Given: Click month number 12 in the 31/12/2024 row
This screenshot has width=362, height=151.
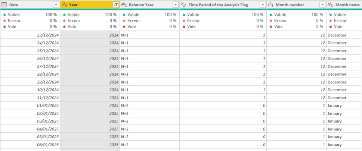Looking at the screenshot, I should tap(296, 98).
